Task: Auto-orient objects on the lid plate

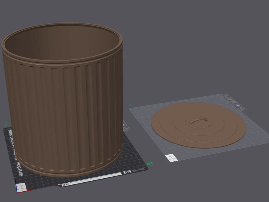Action: point(229,99)
